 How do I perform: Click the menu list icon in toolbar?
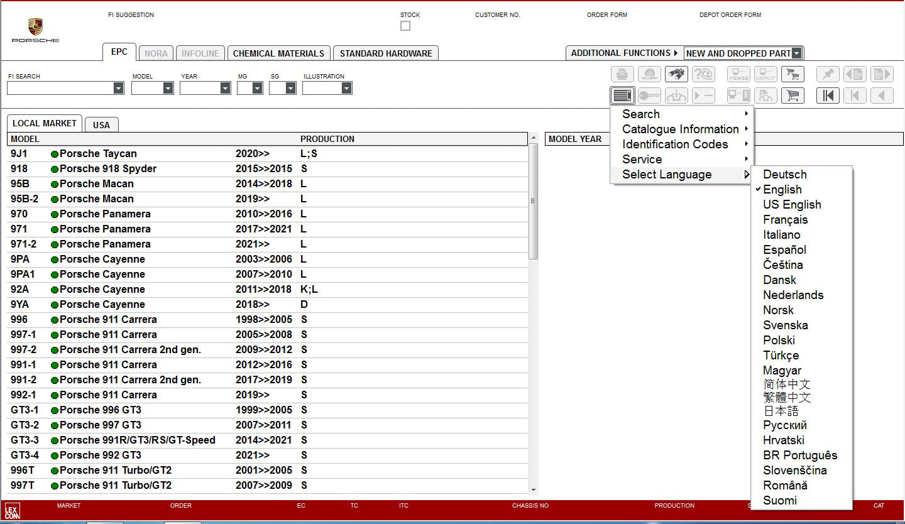click(622, 96)
